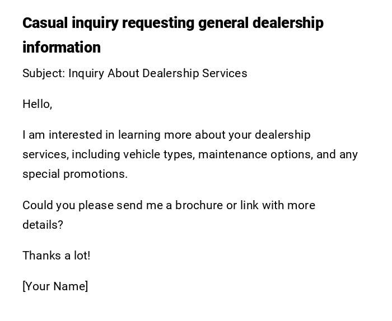This screenshot has width=392, height=321.
Task: Click the word "brochure"
Action: click(x=198, y=205)
